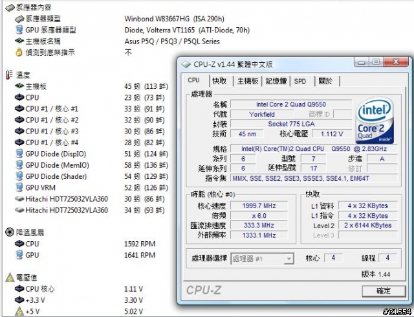Click the CPU #1 core #2 icon
This screenshot has height=317, width=414.
click(x=19, y=120)
